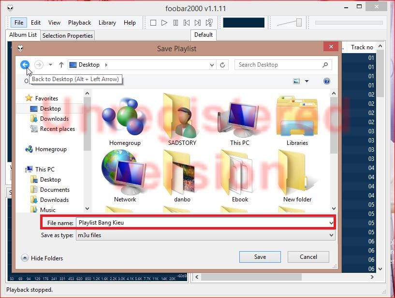The height and width of the screenshot is (298, 395).
Task: Click the change view icon in dialog
Action: click(x=296, y=81)
